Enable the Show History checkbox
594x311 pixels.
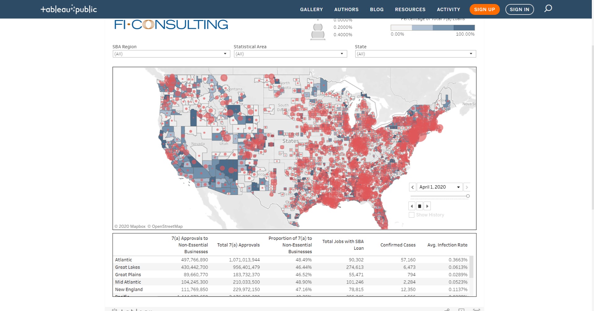(412, 215)
